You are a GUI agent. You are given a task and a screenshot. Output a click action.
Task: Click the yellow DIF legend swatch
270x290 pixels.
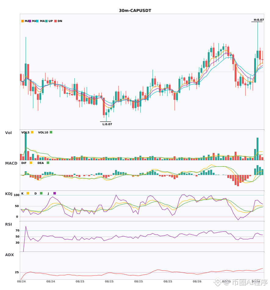point(31,163)
